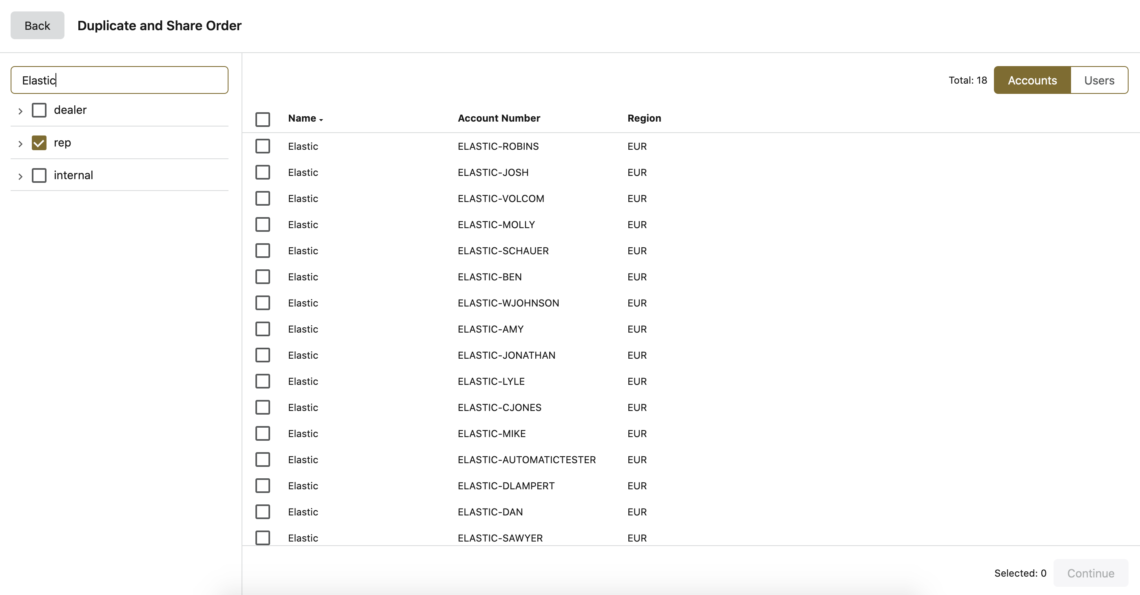Select the ELASTIC-SAWYER account checkbox

click(x=262, y=538)
